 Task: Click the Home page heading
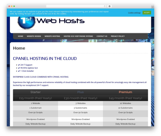tap(19, 48)
